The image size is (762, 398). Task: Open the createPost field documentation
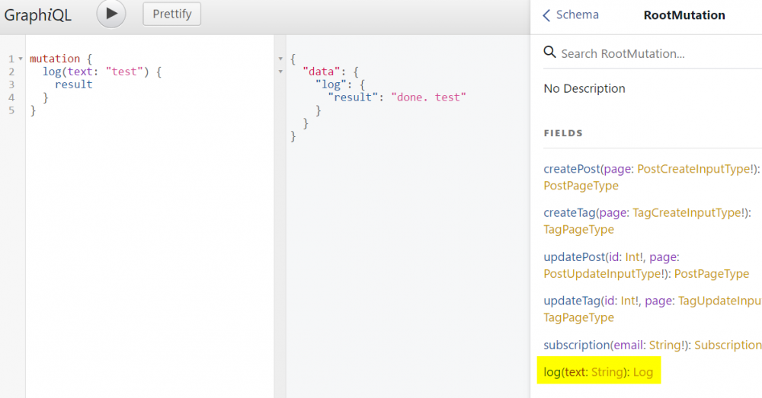[571, 169]
